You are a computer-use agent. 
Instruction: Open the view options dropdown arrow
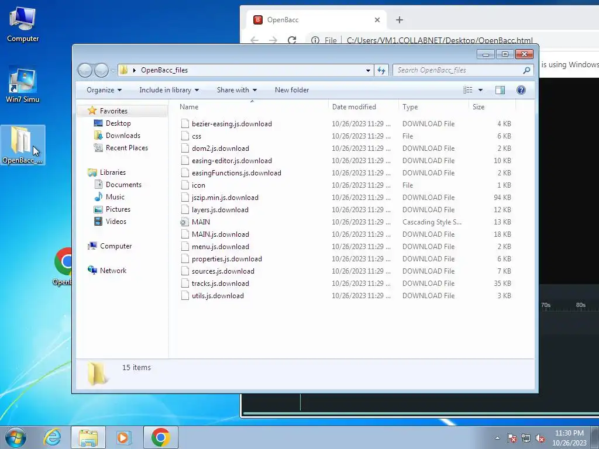pyautogui.click(x=481, y=90)
